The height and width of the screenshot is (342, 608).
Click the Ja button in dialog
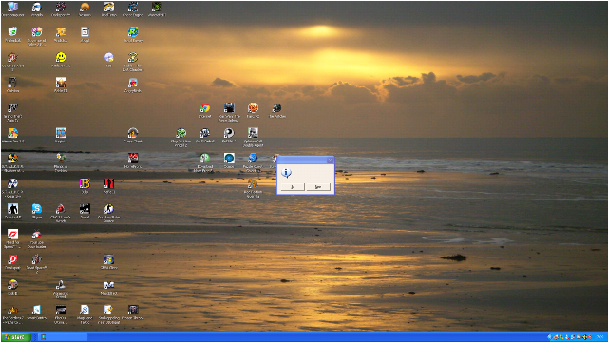pyautogui.click(x=293, y=187)
